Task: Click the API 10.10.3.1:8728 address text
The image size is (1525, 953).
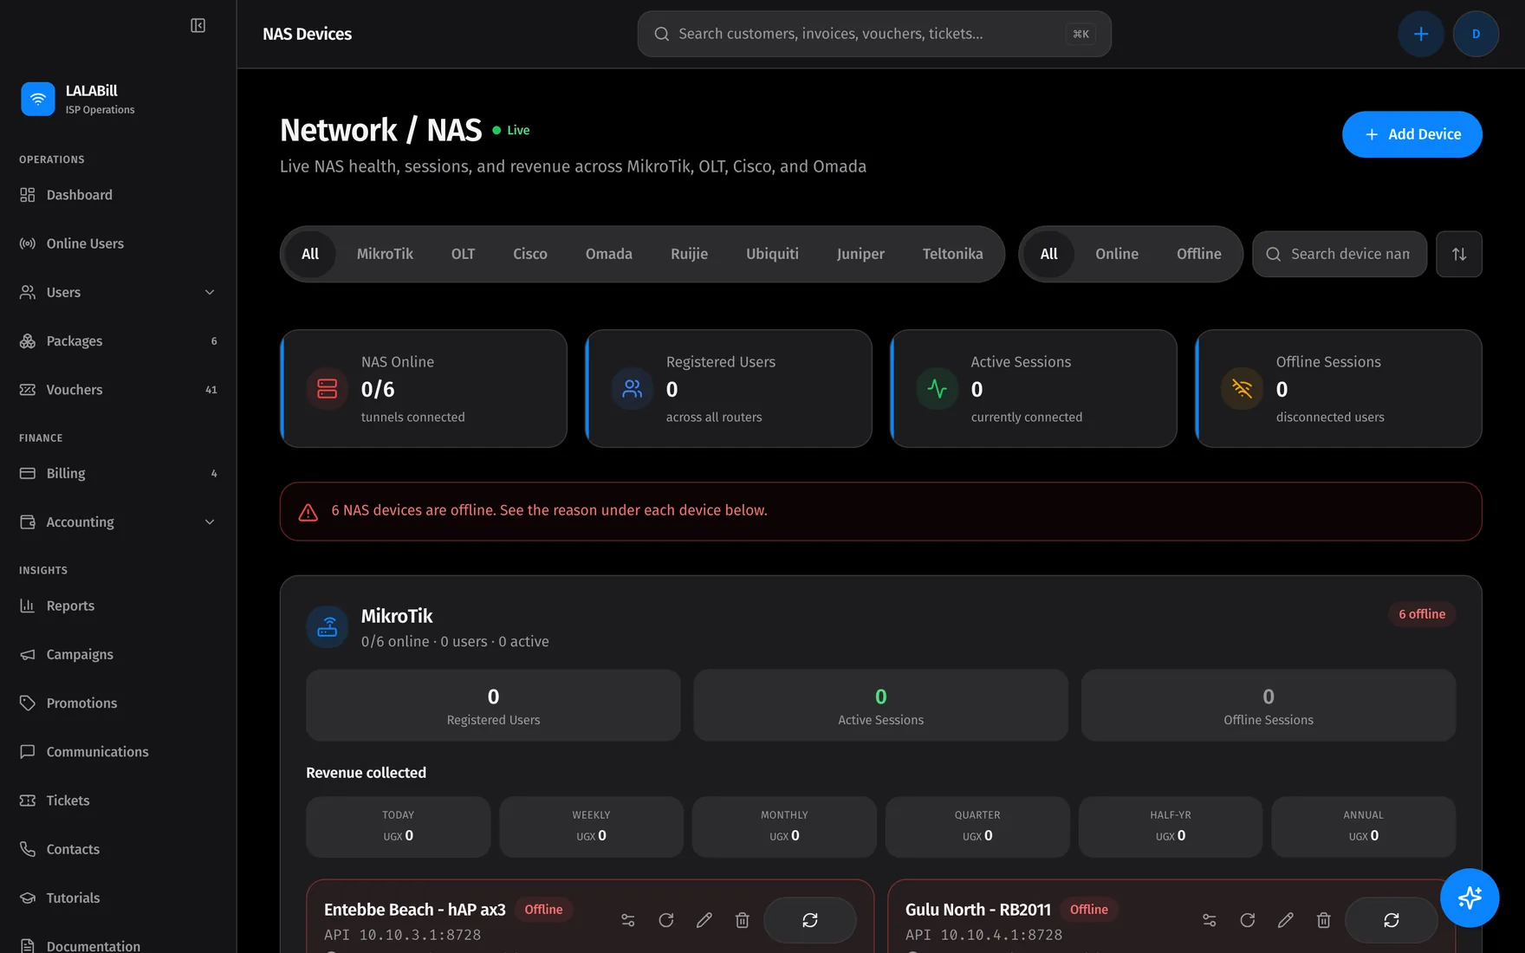Action: pos(402,935)
